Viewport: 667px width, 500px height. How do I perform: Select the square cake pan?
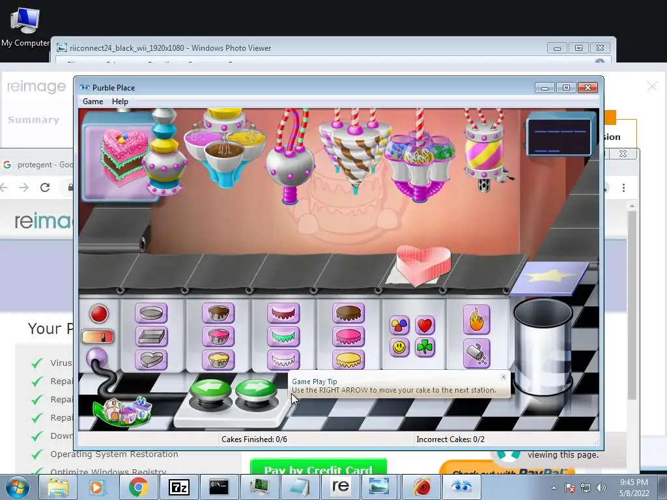pyautogui.click(x=151, y=337)
